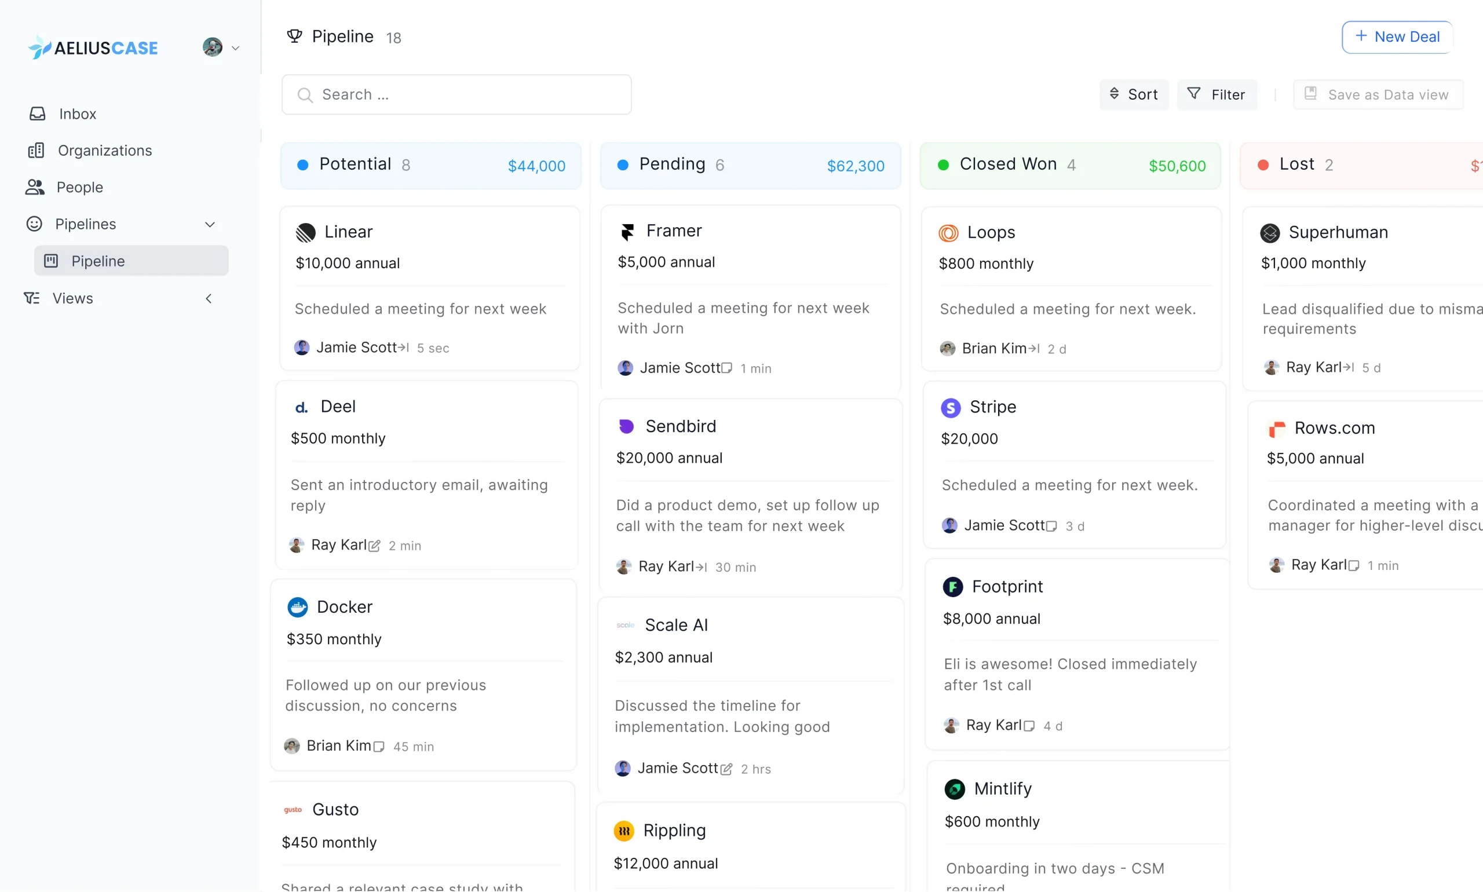Click inside the Search field
The height and width of the screenshot is (892, 1483).
(457, 94)
